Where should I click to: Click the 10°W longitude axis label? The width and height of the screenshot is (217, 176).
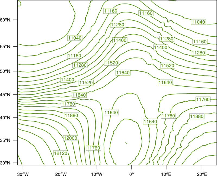[x=97, y=174]
